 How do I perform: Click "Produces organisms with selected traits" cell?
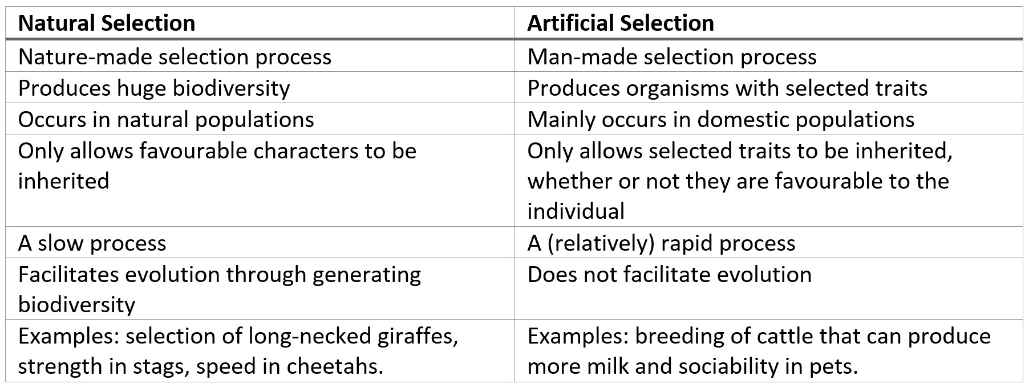pyautogui.click(x=727, y=88)
